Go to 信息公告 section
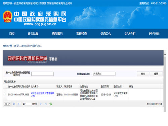The image size is (168, 126). pyautogui.click(x=106, y=34)
